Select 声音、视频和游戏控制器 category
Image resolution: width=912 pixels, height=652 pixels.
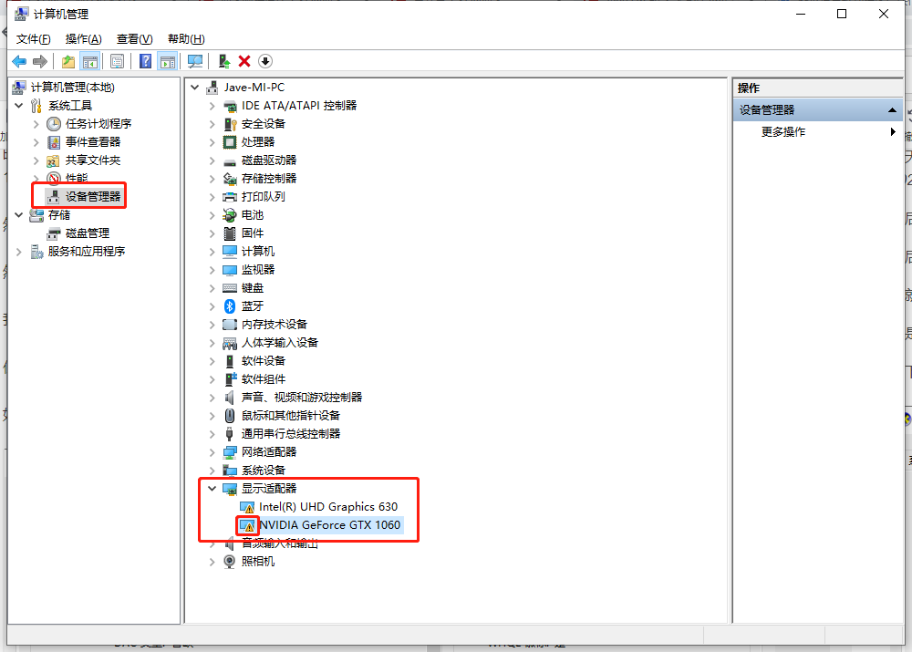(302, 398)
